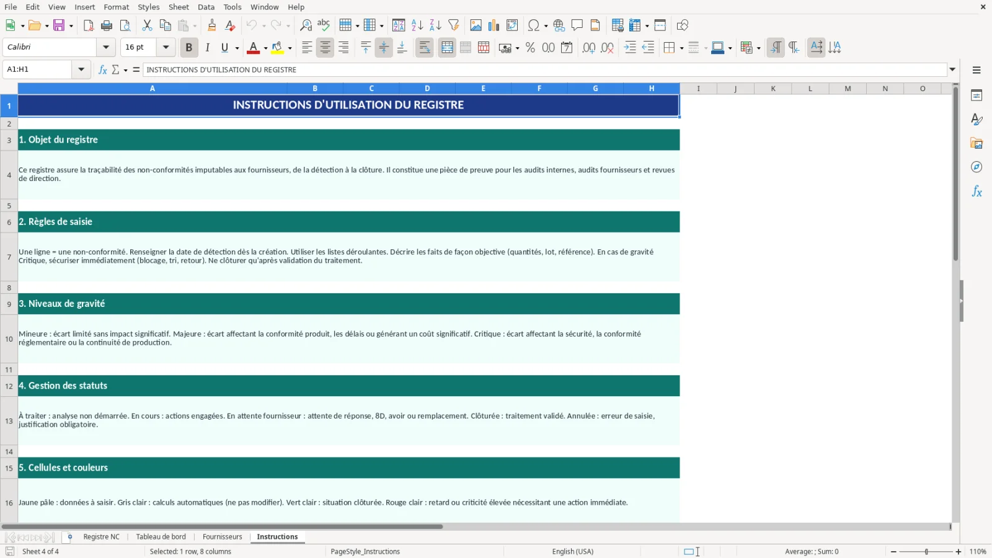This screenshot has width=992, height=558.
Task: Click into formula input line
Action: 545,69
